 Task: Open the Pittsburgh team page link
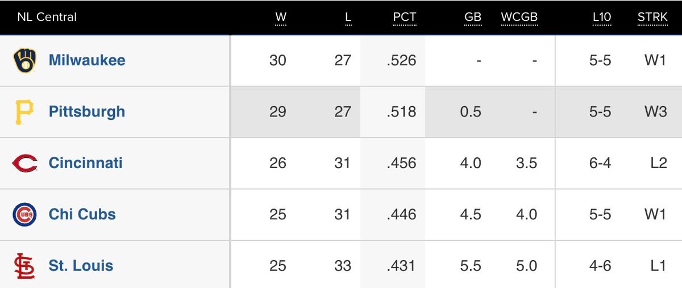87,111
